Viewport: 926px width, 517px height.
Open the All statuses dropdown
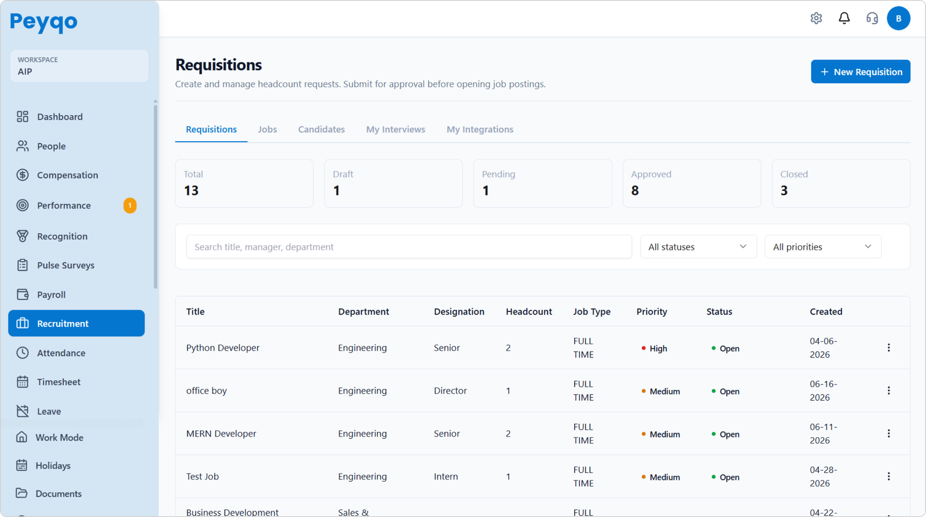tap(698, 247)
